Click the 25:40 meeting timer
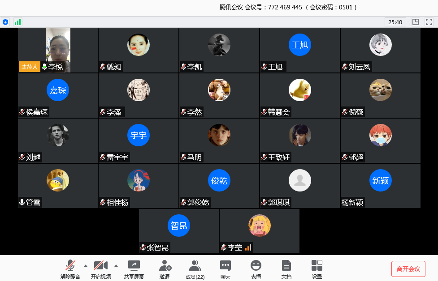The image size is (438, 281). (x=395, y=22)
